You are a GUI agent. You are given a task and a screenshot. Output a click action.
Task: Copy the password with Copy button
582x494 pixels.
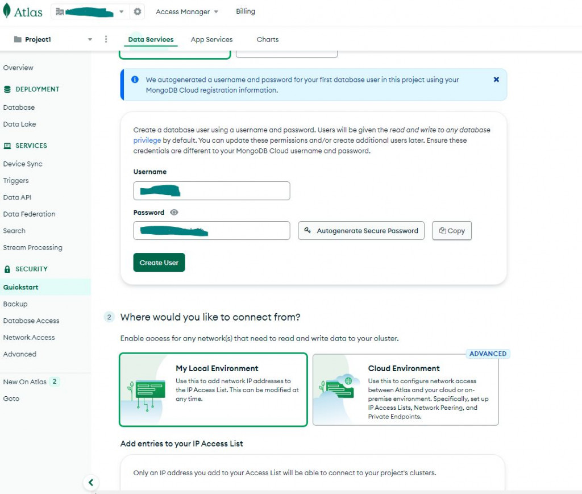click(452, 230)
